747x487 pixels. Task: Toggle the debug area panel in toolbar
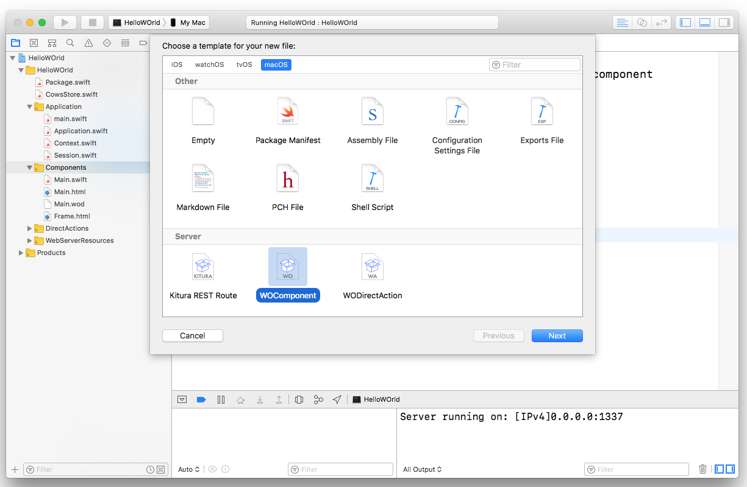pyautogui.click(x=705, y=23)
